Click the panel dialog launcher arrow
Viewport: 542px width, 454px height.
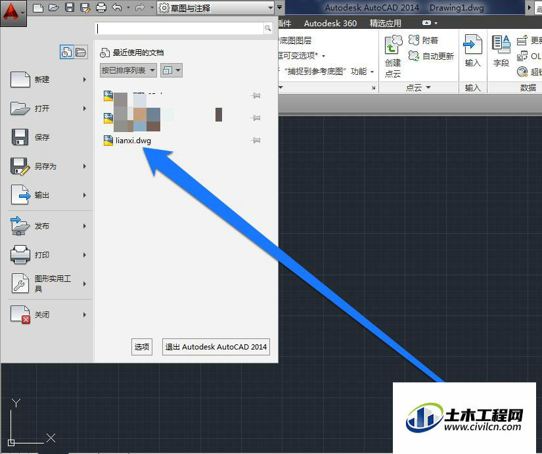point(373,88)
